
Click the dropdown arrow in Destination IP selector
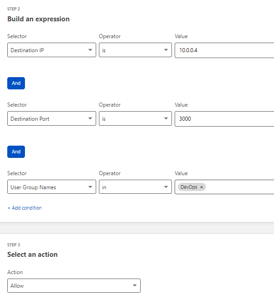tap(90, 50)
